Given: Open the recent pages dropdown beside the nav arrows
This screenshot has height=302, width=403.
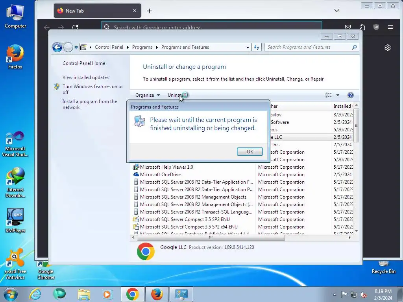Looking at the screenshot, I should pyautogui.click(x=76, y=47).
